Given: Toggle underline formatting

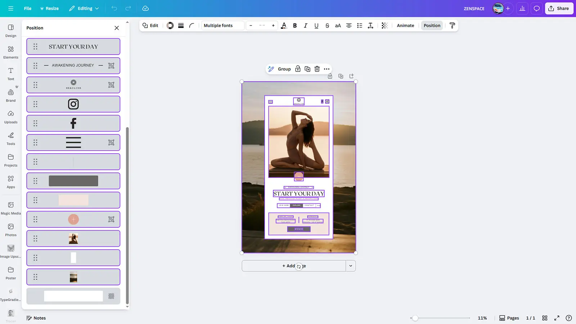Looking at the screenshot, I should coord(316,26).
